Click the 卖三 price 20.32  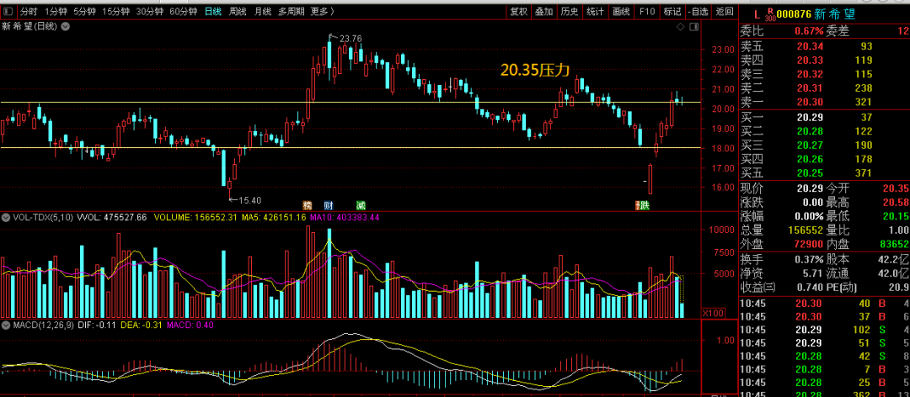pos(810,74)
